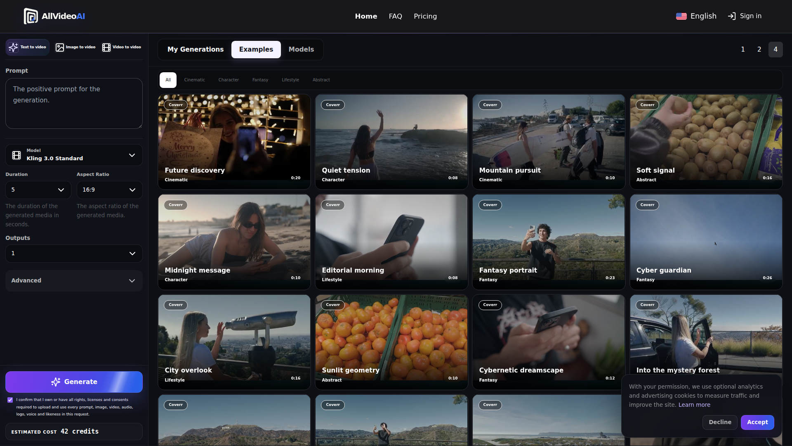Click the AllVideoAI logo icon
Viewport: 792px width, 446px height.
(31, 16)
